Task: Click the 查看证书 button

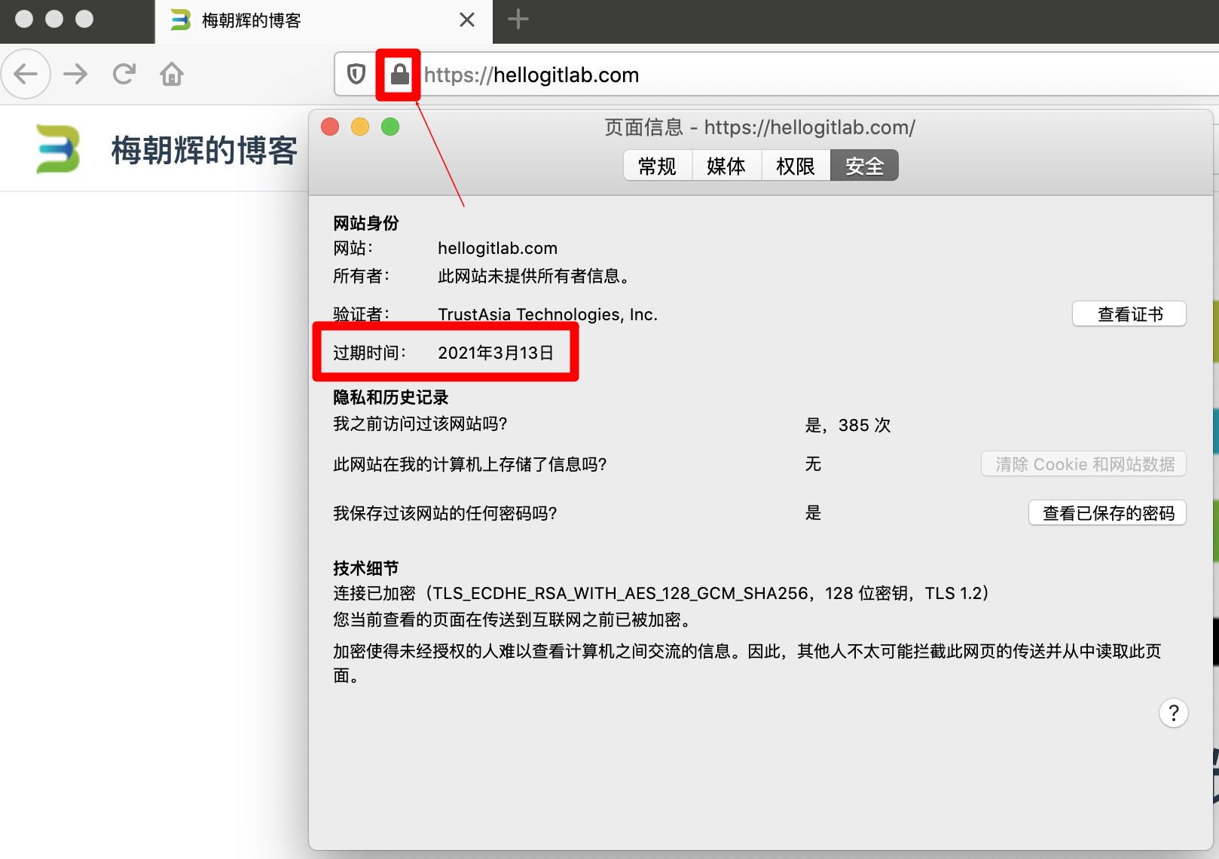Action: [x=1129, y=314]
